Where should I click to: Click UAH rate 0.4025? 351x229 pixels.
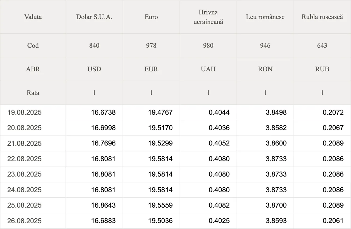point(208,221)
